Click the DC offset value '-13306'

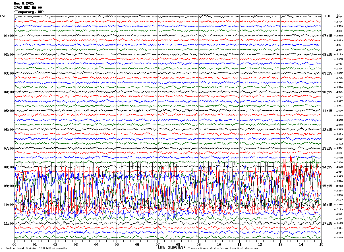[338, 163]
